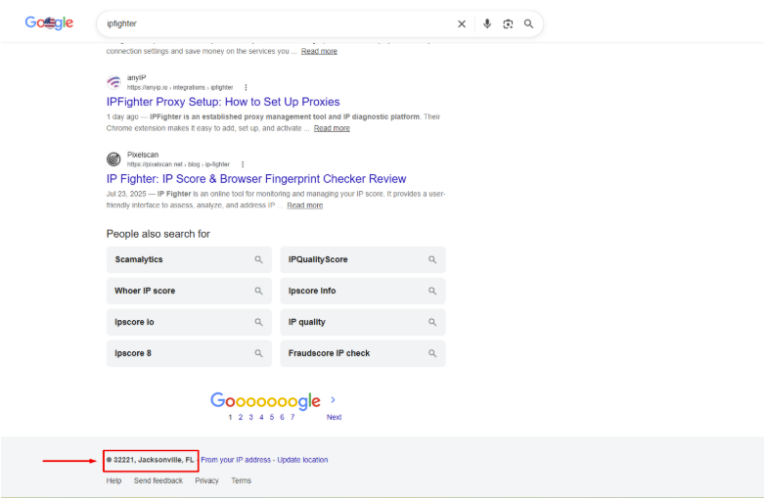Open more options for the anyIP result
The image size is (765, 498).
[246, 87]
